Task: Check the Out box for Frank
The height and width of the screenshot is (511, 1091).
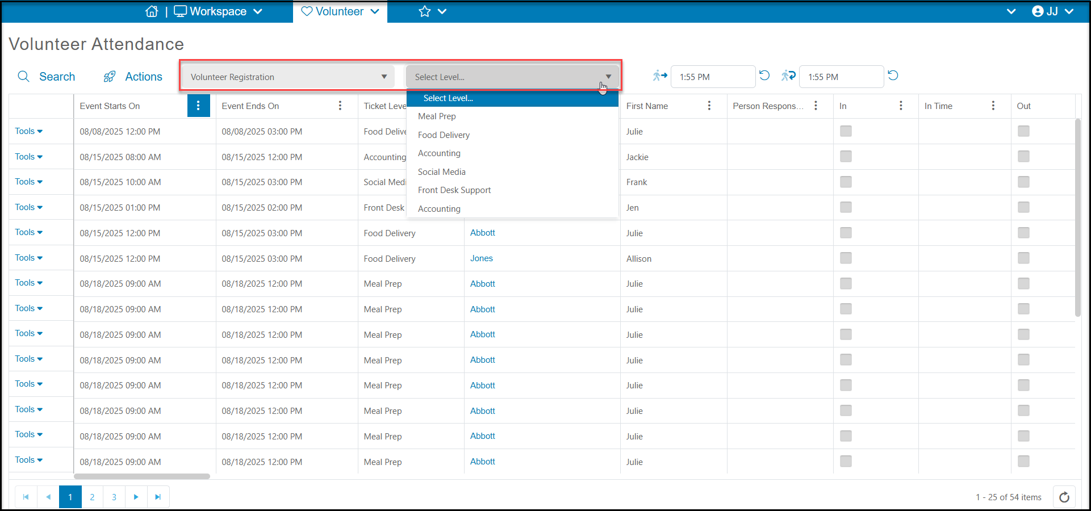Action: click(1023, 182)
